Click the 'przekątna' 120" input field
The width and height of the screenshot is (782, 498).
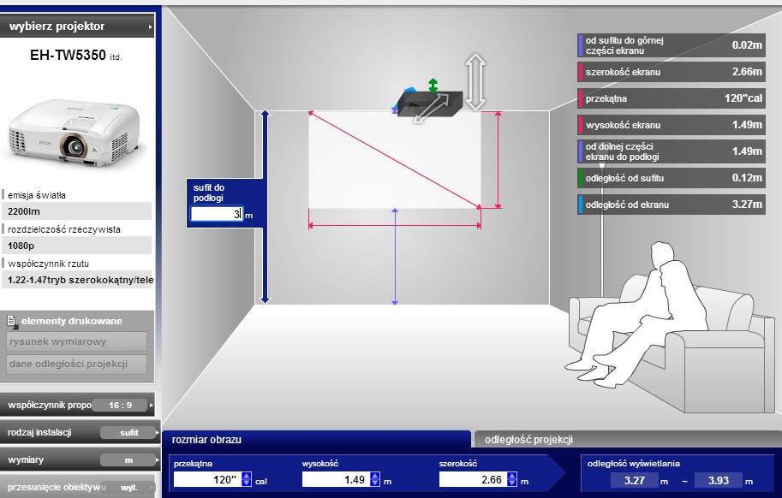point(207,479)
